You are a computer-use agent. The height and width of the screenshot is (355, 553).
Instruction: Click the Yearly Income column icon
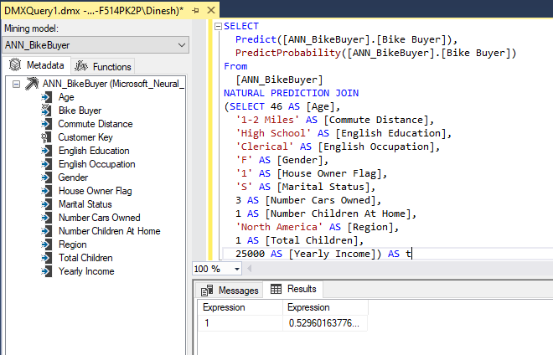[46, 271]
